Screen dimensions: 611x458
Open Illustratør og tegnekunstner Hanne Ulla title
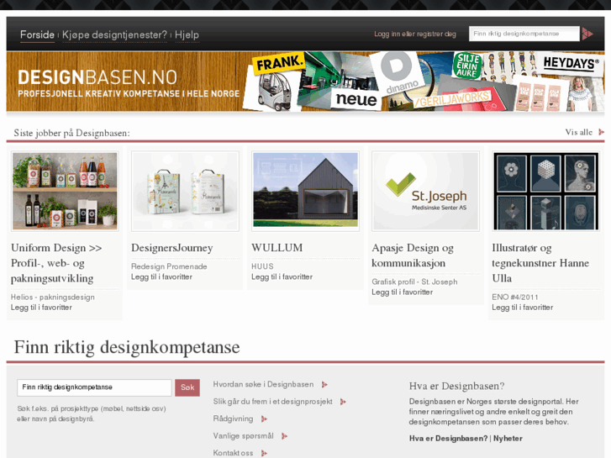[540, 263]
